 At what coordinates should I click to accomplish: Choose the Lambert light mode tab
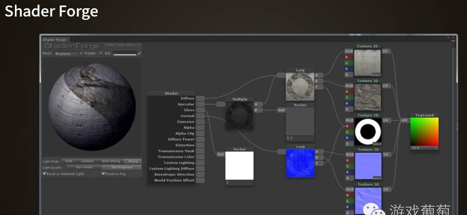pyautogui.click(x=87, y=161)
